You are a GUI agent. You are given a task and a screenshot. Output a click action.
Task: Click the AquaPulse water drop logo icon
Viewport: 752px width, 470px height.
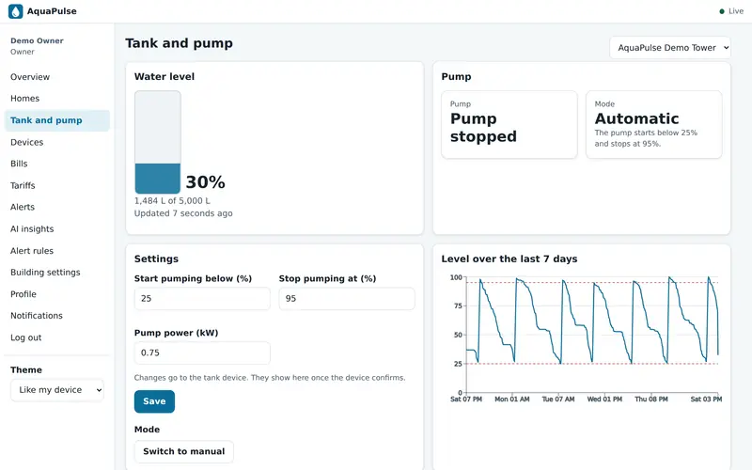(15, 11)
